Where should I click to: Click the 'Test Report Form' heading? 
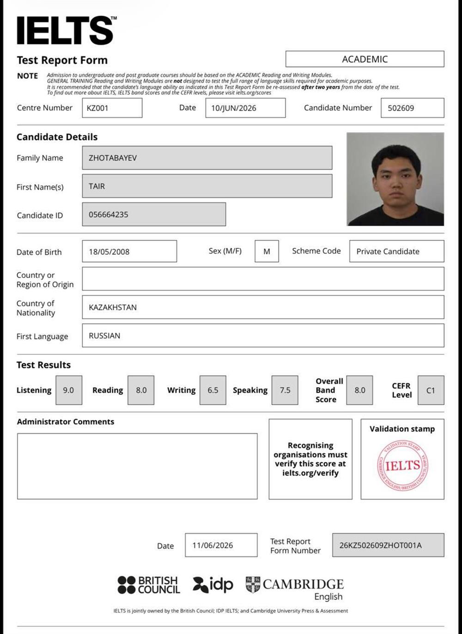[x=62, y=60]
